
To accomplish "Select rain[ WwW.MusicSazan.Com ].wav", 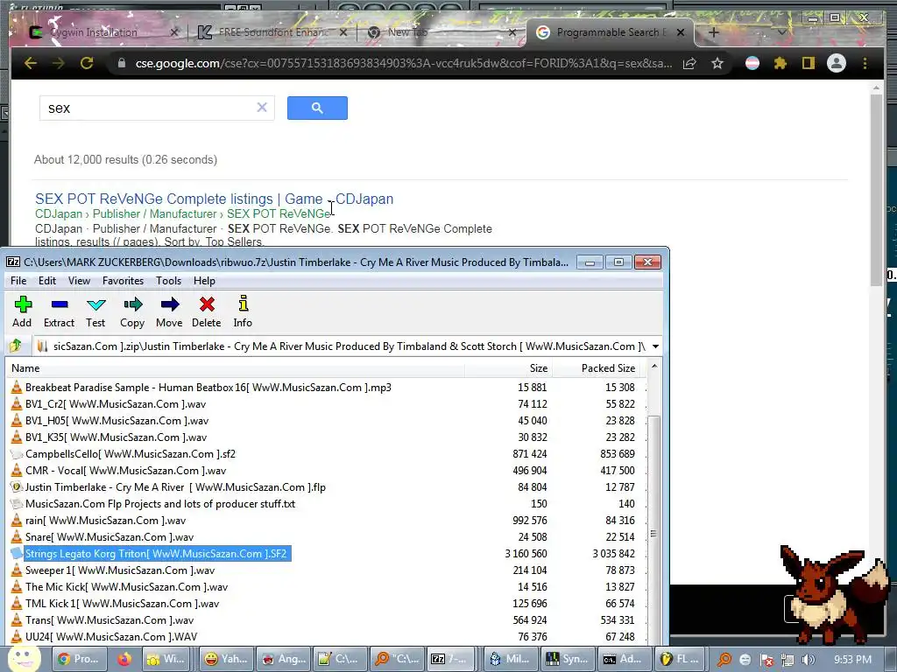I will coord(105,520).
